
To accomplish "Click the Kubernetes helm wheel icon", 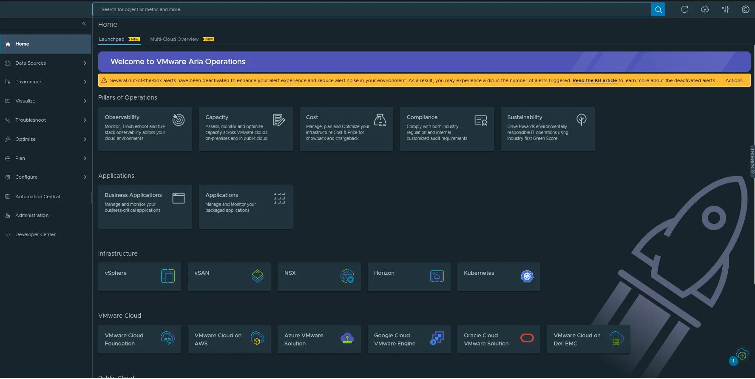I will click(x=527, y=276).
